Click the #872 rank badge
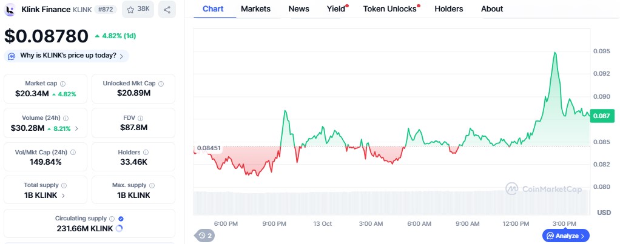The height and width of the screenshot is (244, 620). (106, 9)
